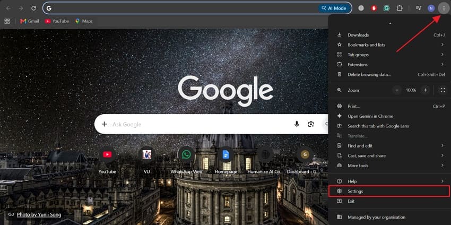Decrease zoom with the minus button
This screenshot has width=451, height=225.
(x=397, y=90)
